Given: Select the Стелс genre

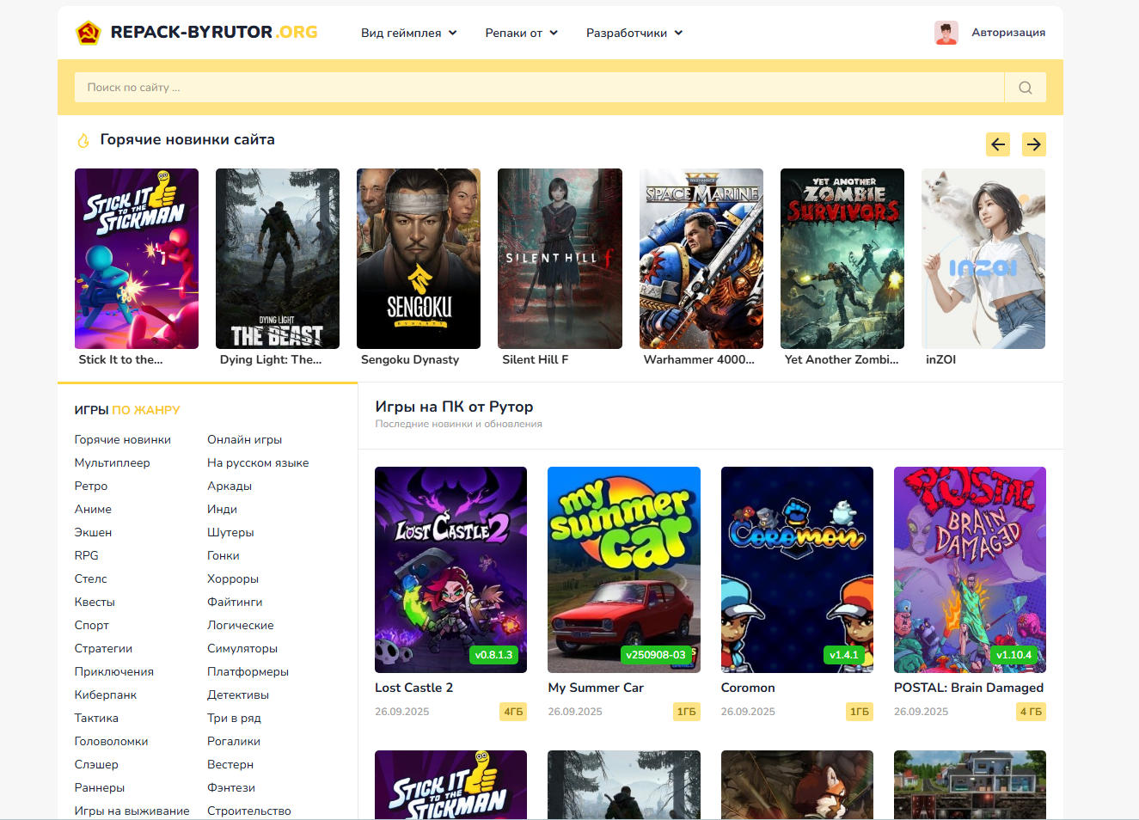Looking at the screenshot, I should 91,578.
